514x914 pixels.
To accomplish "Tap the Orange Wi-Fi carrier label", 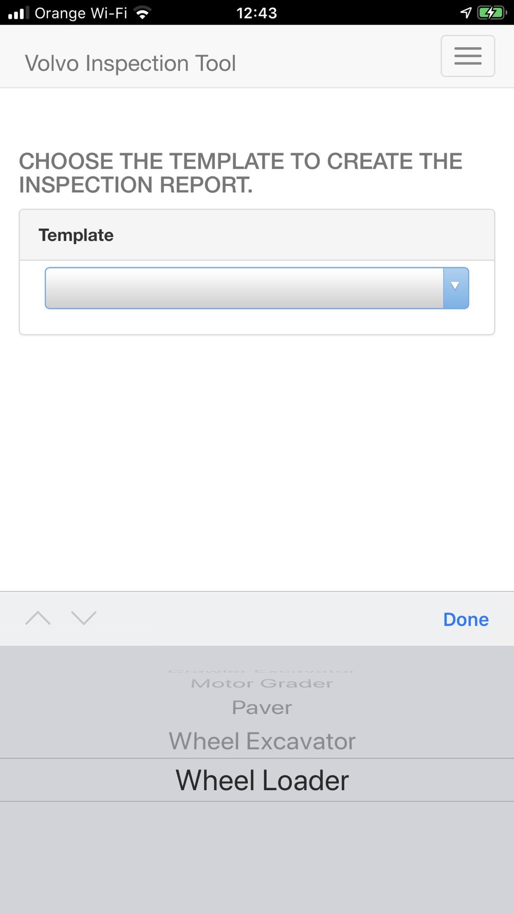I will pyautogui.click(x=81, y=13).
